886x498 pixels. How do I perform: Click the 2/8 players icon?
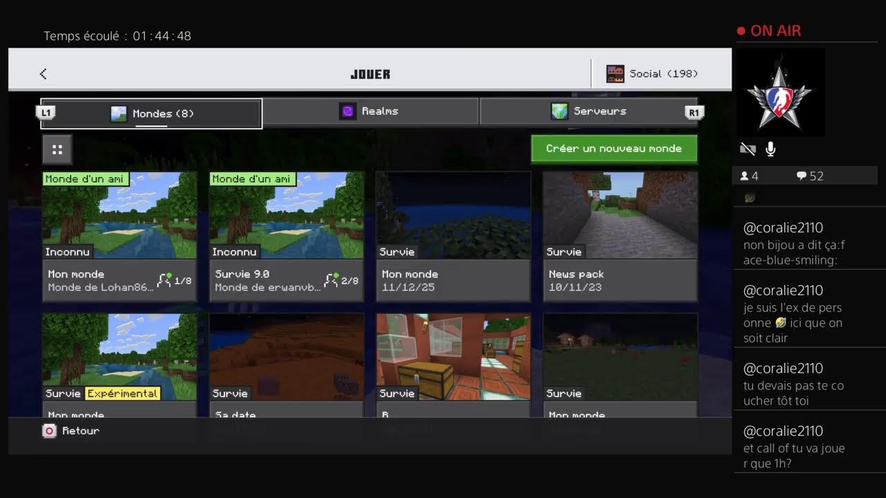click(331, 280)
